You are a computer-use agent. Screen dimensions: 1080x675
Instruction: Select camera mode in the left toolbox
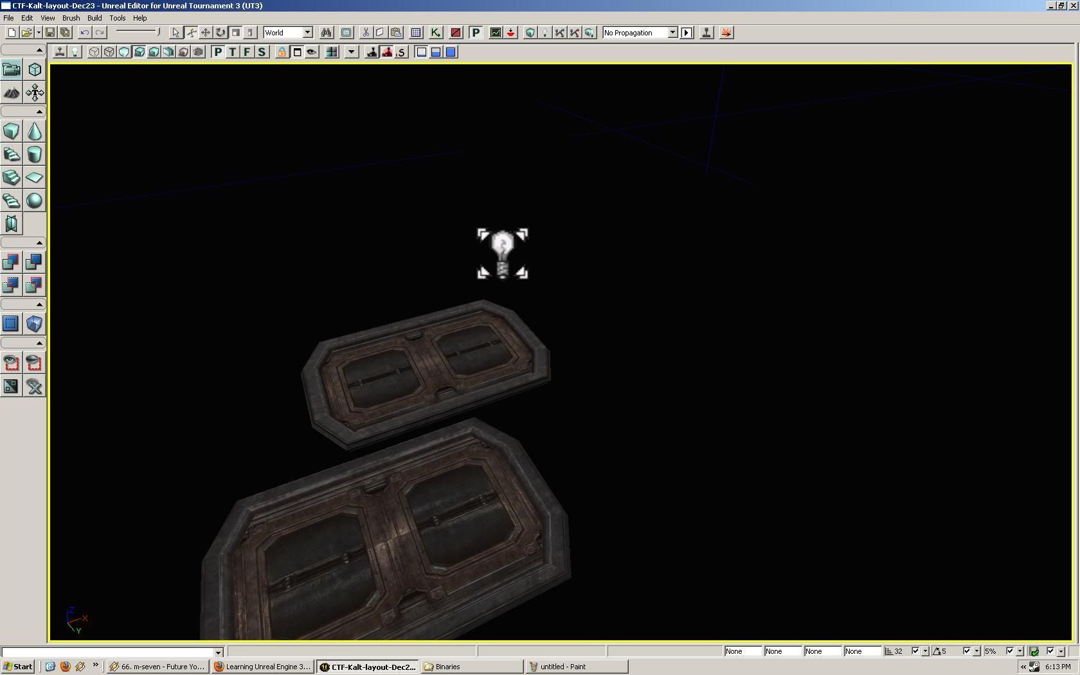[12, 69]
